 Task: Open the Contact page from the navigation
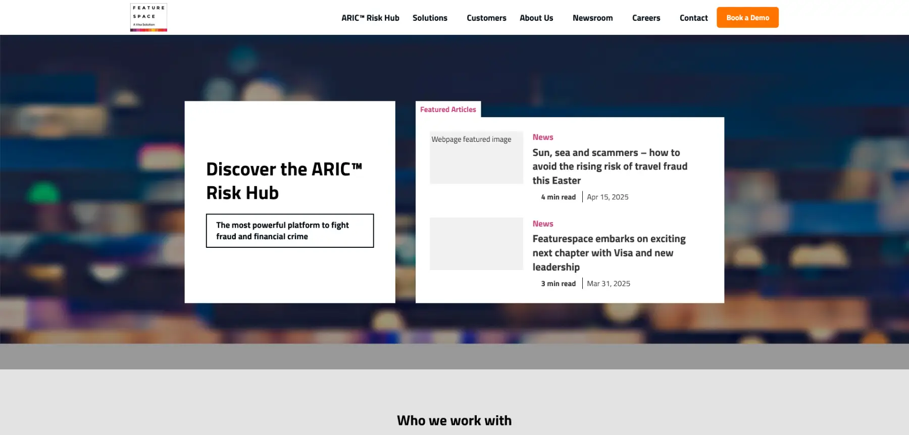point(693,18)
